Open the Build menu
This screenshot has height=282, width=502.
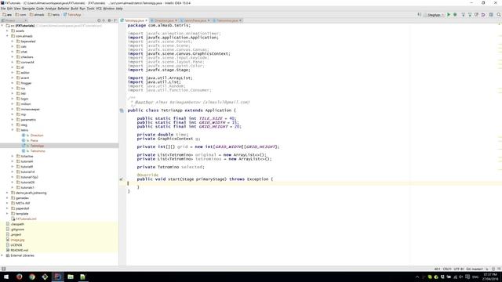pos(75,9)
